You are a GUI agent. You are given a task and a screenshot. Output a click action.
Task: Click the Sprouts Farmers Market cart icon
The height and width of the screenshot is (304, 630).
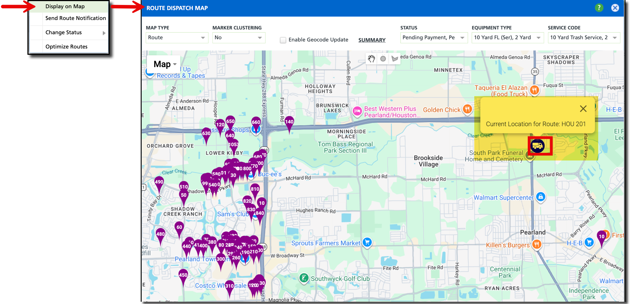coord(367,242)
